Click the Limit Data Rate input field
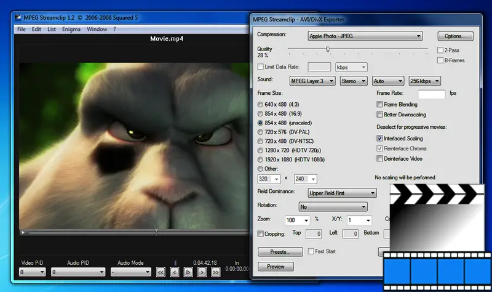This screenshot has height=292, width=492. [x=319, y=67]
